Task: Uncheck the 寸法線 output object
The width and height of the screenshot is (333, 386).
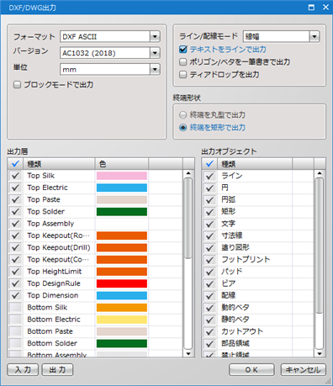Action: click(x=209, y=235)
